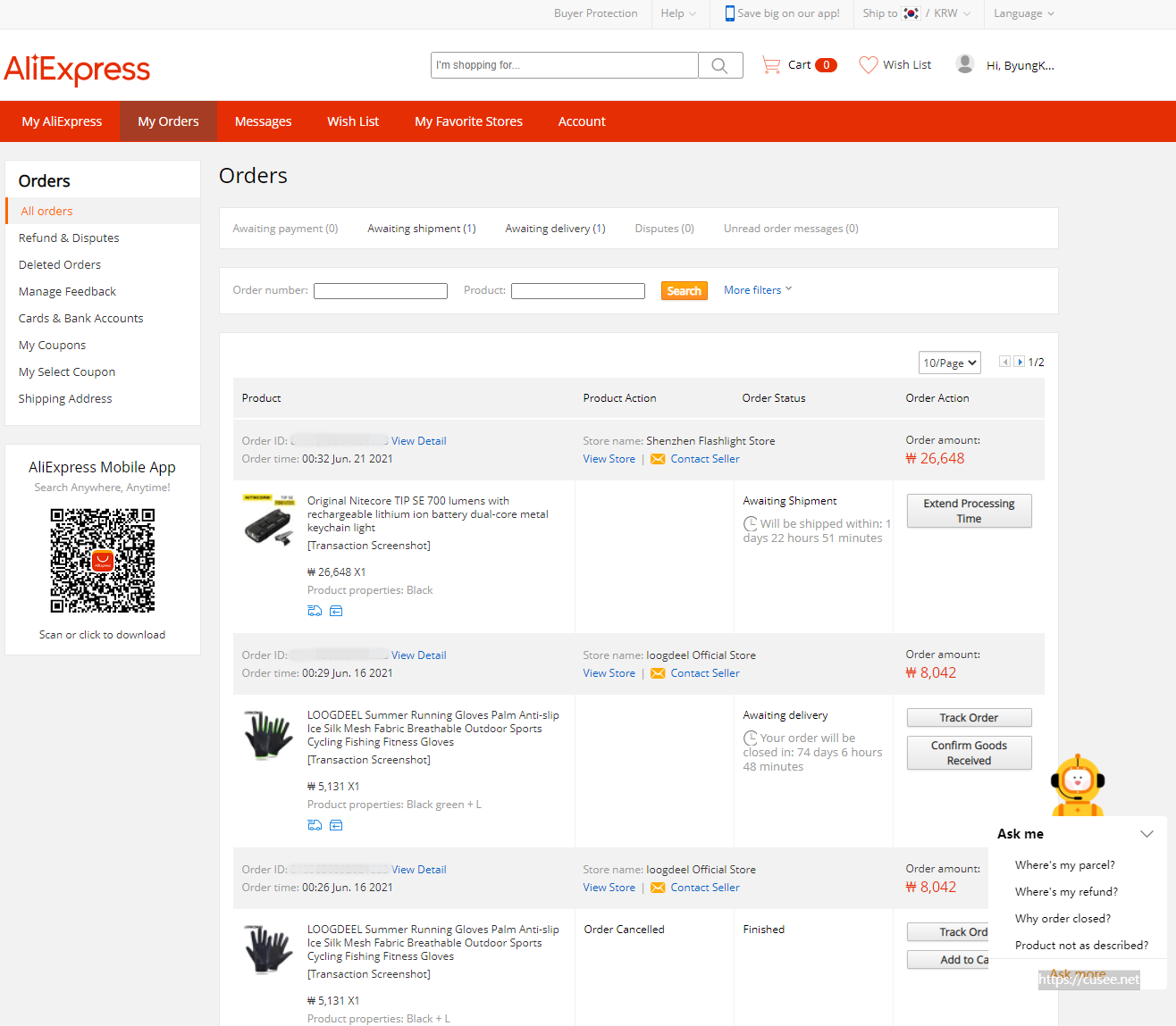Ask Where's my parcel?
Viewport: 1176px width, 1026px height.
coord(1064,865)
